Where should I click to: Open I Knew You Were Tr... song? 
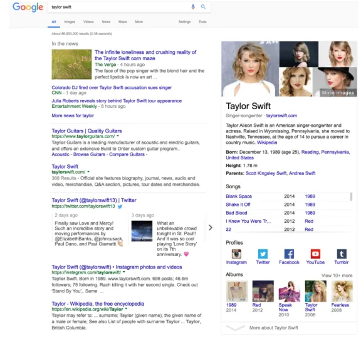[x=248, y=222]
